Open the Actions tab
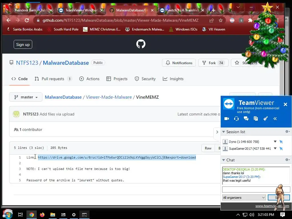 click(89, 79)
